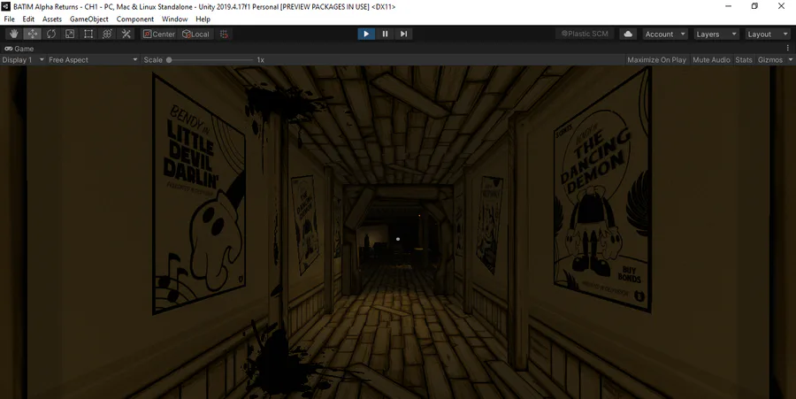Expand the Gizmos dropdown arrow
Image resolution: width=796 pixels, height=399 pixels.
(791, 60)
